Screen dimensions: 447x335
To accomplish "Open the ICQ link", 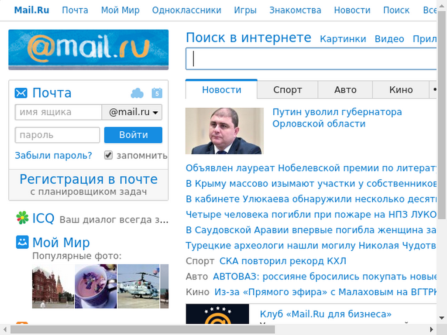I will (x=43, y=219).
